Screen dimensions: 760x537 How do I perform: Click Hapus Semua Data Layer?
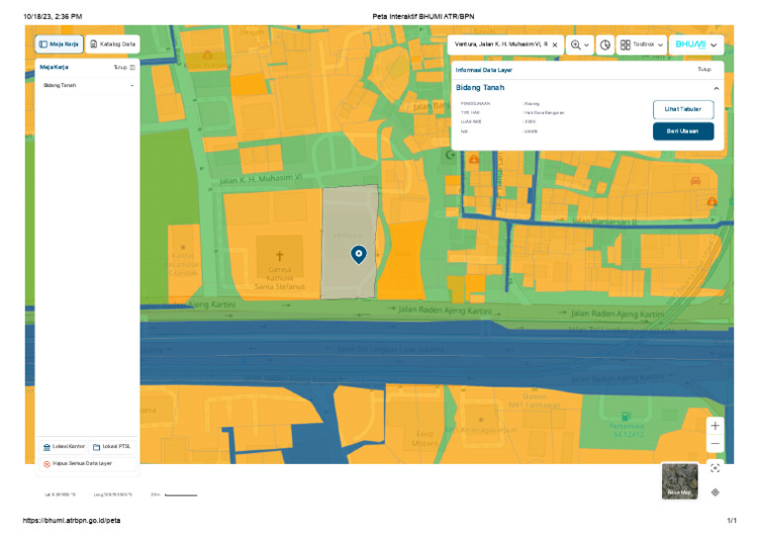click(77, 463)
